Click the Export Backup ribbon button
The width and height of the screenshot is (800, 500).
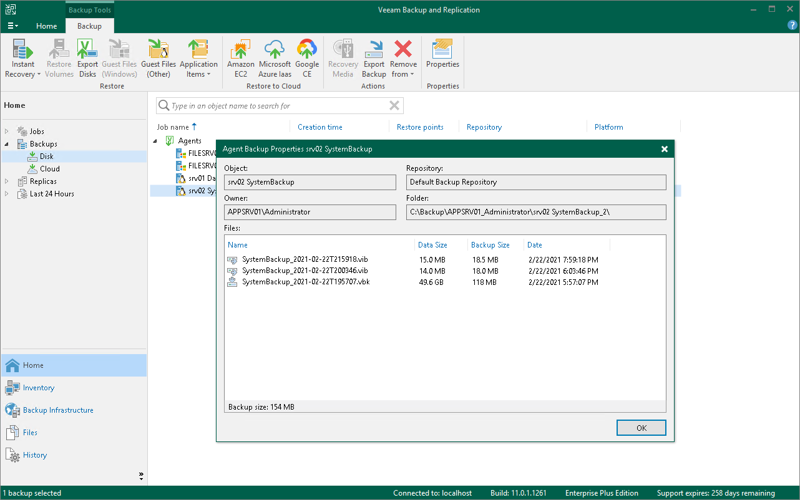[374, 59]
